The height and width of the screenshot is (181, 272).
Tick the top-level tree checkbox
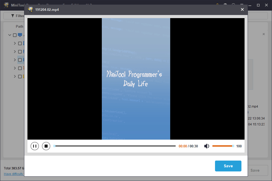[x=15, y=35]
